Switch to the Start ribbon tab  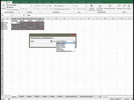point(9,2)
